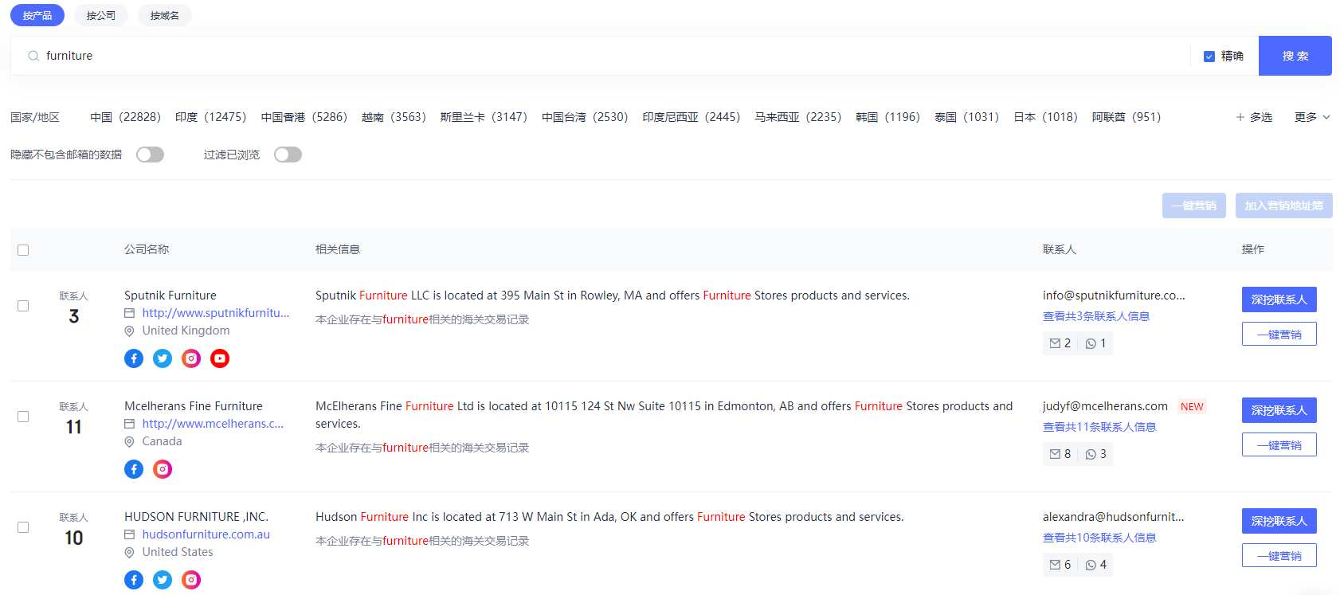Switch to the 按公司 search tab

[101, 15]
